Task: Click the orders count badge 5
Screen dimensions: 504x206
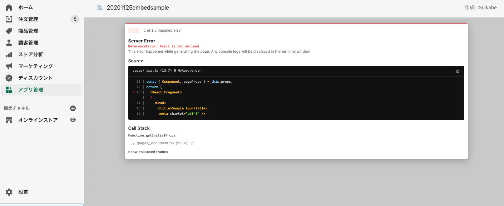Action: [x=75, y=19]
